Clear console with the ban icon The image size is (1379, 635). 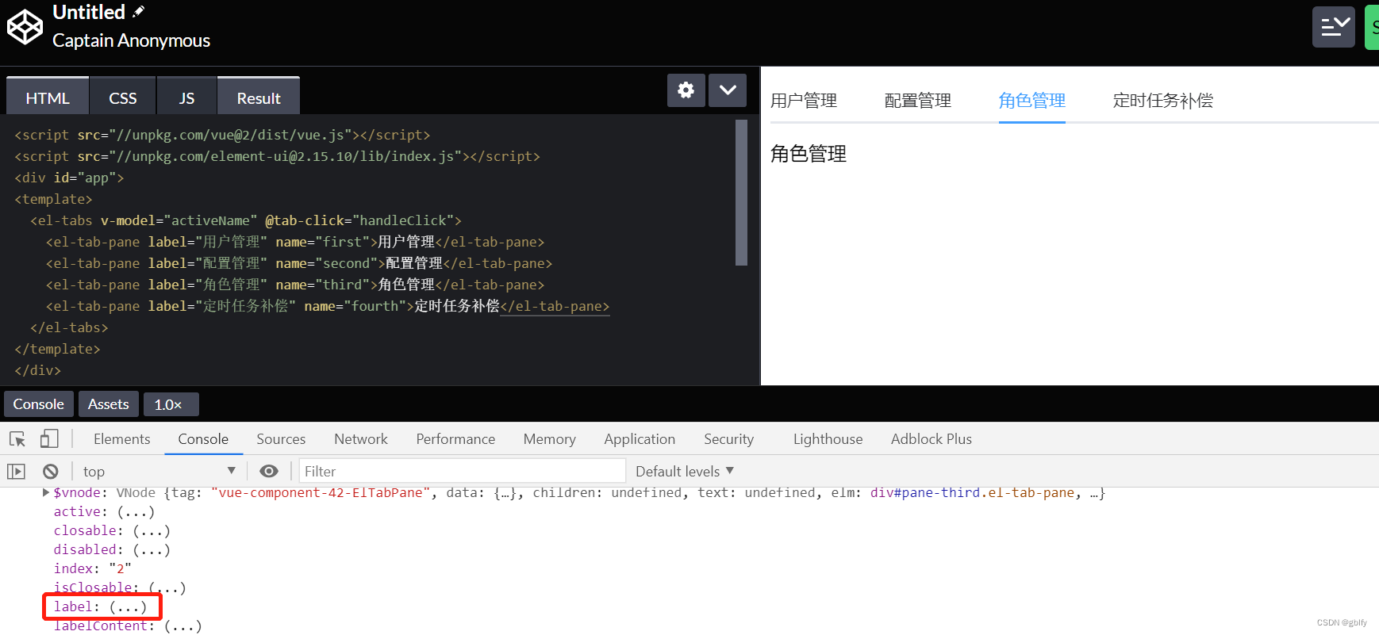[51, 472]
